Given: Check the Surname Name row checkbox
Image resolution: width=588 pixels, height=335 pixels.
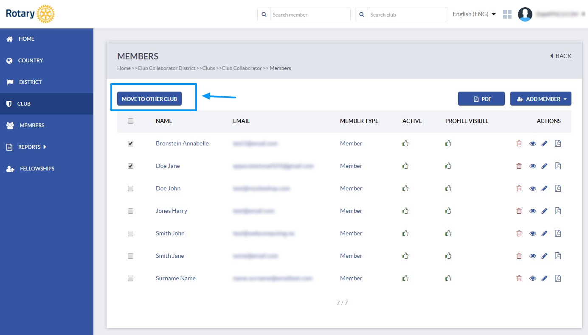Looking at the screenshot, I should [130, 279].
